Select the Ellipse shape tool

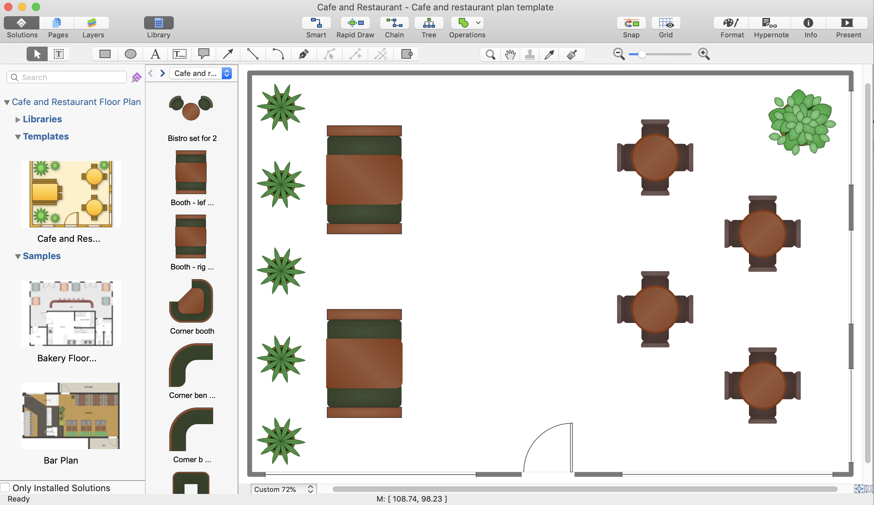click(x=130, y=54)
